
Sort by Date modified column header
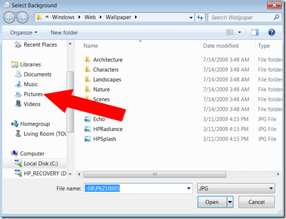click(221, 46)
